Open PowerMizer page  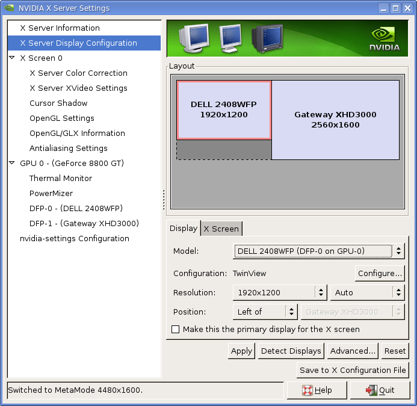click(x=51, y=193)
